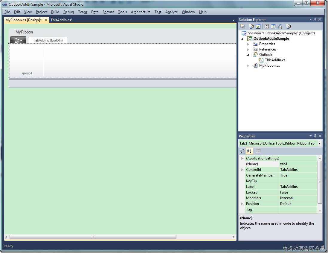Screen dimensions: 328x253
Task: Open the active documents list dropdown arrow
Action: pyautogui.click(x=234, y=20)
